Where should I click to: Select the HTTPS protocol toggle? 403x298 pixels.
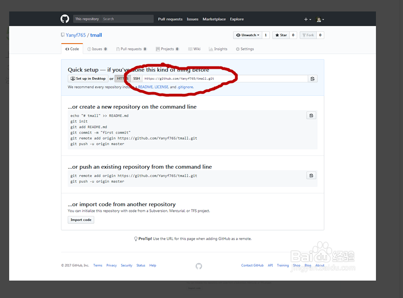(x=122, y=78)
